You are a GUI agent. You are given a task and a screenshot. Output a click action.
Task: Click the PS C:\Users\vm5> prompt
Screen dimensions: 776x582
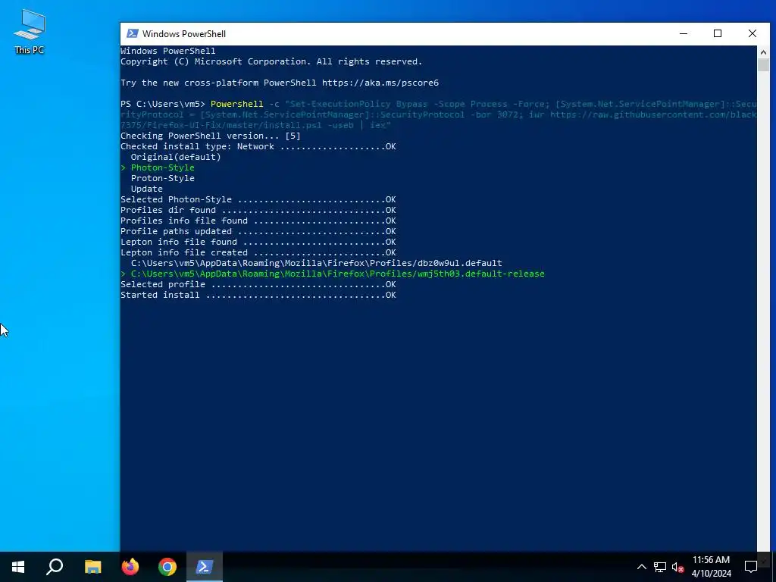[x=163, y=104]
